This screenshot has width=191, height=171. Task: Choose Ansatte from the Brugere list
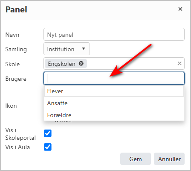(x=114, y=103)
